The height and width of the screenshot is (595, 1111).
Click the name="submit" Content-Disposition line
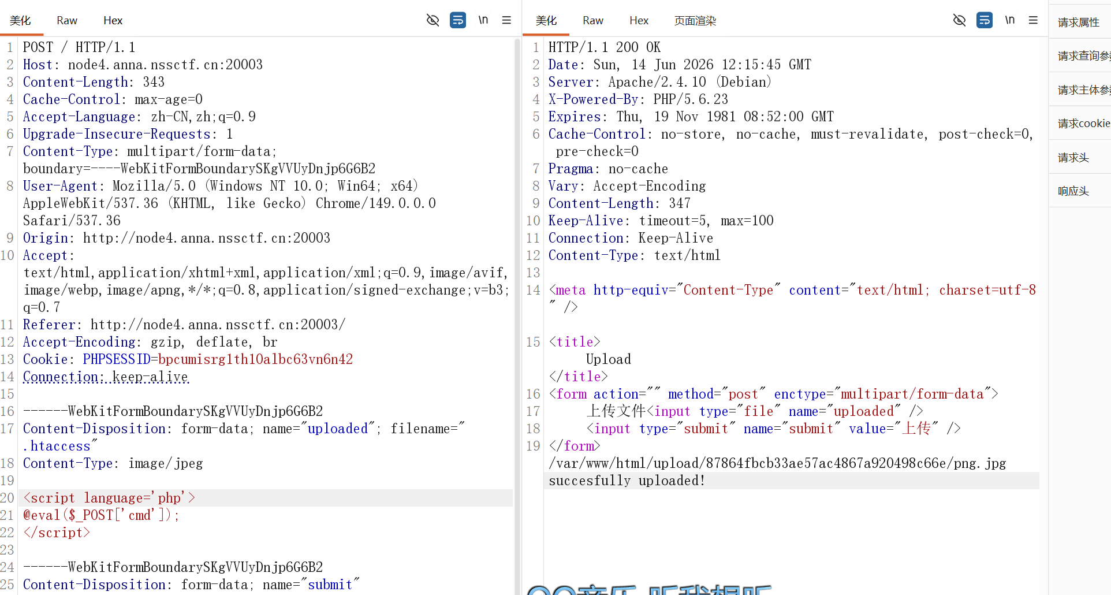(192, 585)
